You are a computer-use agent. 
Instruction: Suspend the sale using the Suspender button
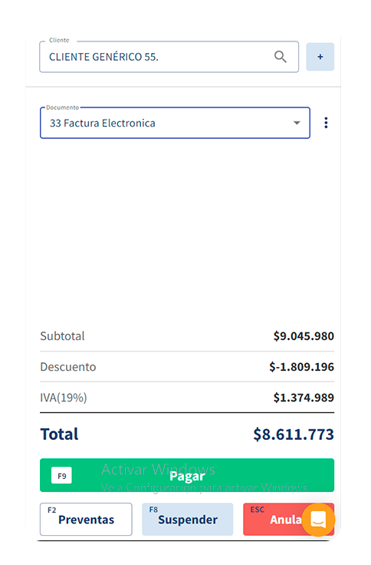pyautogui.click(x=188, y=519)
